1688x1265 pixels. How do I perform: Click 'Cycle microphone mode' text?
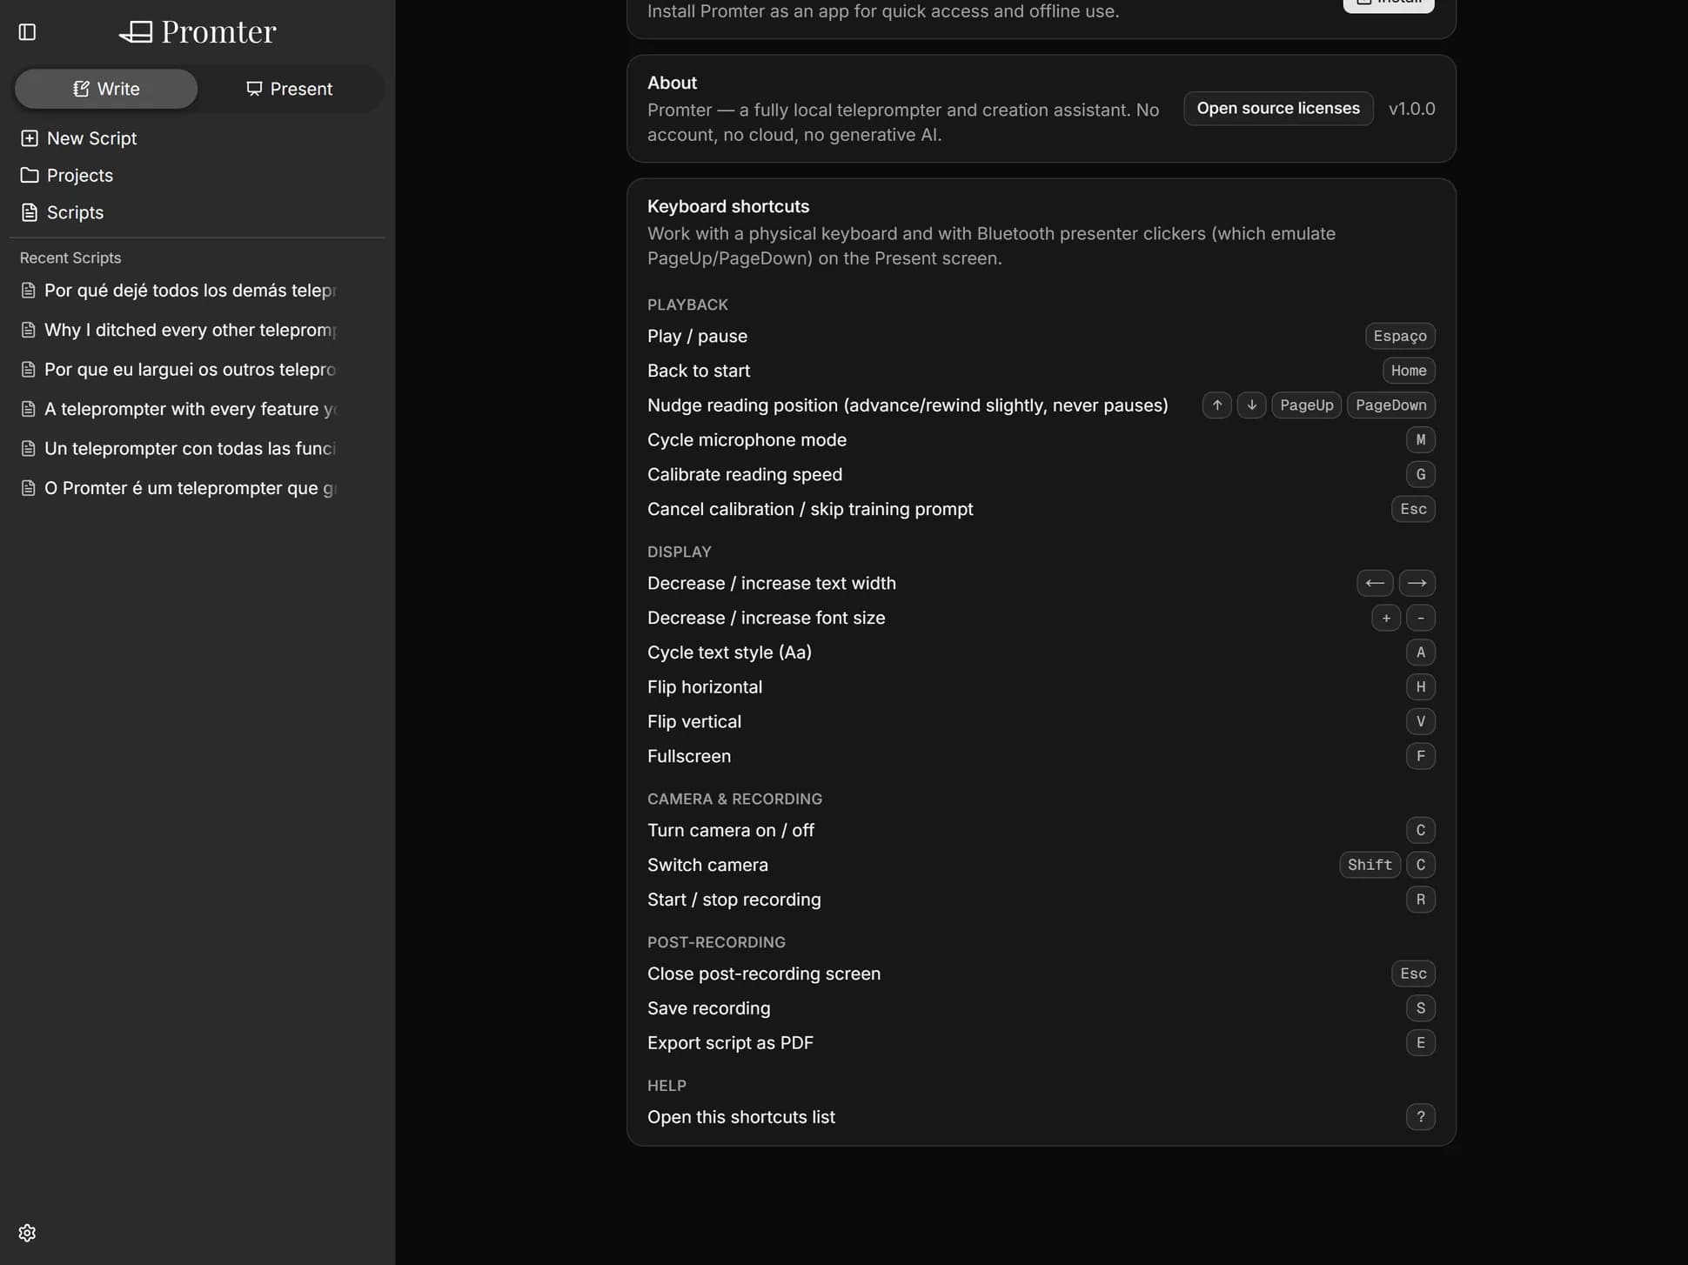pos(747,440)
